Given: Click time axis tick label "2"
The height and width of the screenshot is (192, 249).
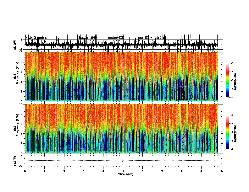Looking at the screenshot, I should pyautogui.click(x=64, y=171).
